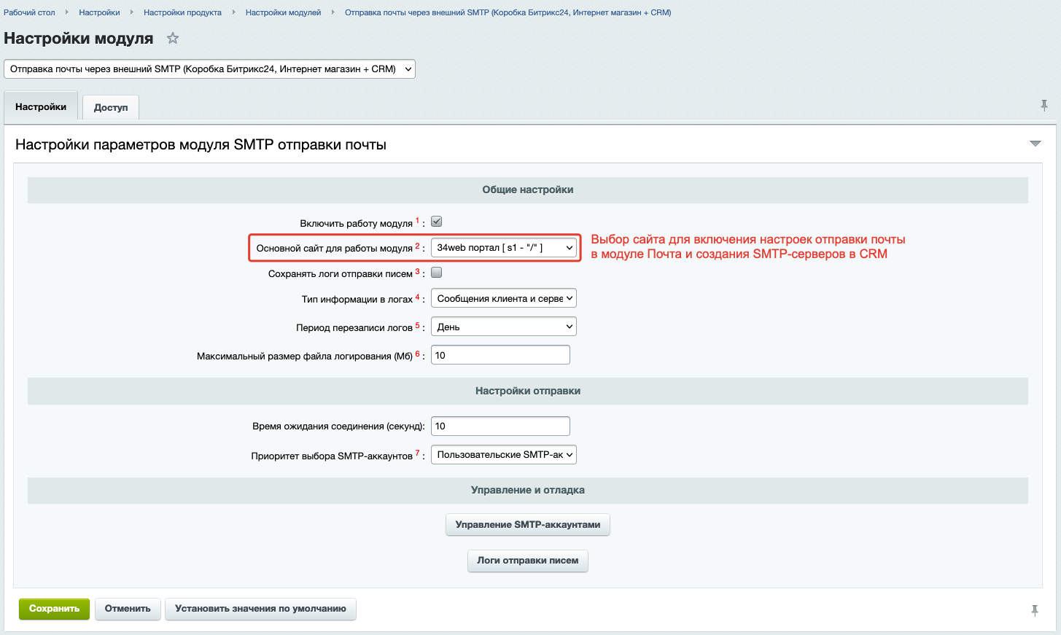The image size is (1061, 635).
Task: Click the breadcrumb arrow after 'Настройки продукта'
Action: [233, 12]
